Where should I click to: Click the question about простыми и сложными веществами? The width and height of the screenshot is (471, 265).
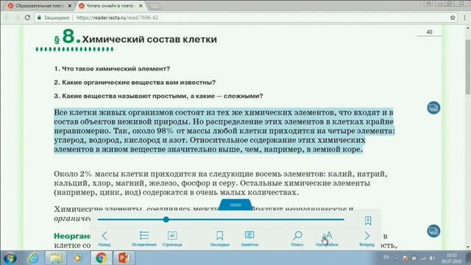point(159,96)
